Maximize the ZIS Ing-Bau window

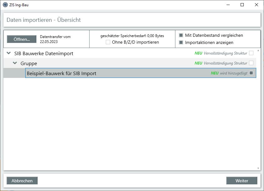(x=242, y=5)
